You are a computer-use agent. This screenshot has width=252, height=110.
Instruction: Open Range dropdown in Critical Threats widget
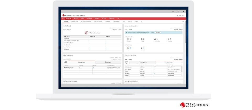tap(69, 30)
